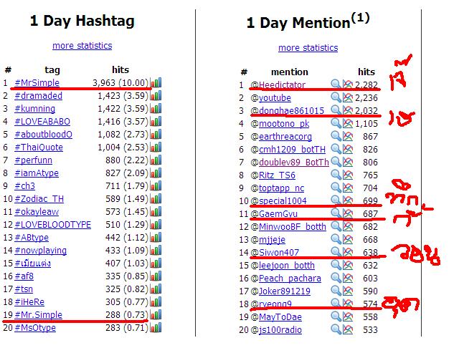Viewport: 459px width, 348px height.
Task: Open line graph icon for @Peach_pachara
Action: tap(348, 278)
